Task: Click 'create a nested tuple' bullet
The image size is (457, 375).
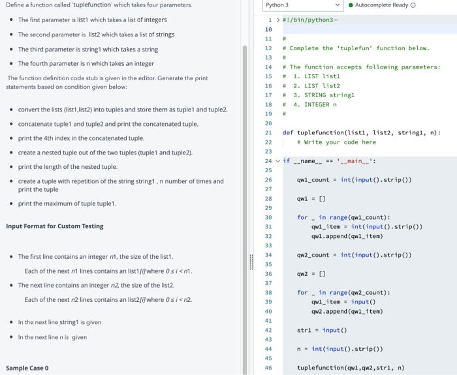Action: pyautogui.click(x=105, y=153)
